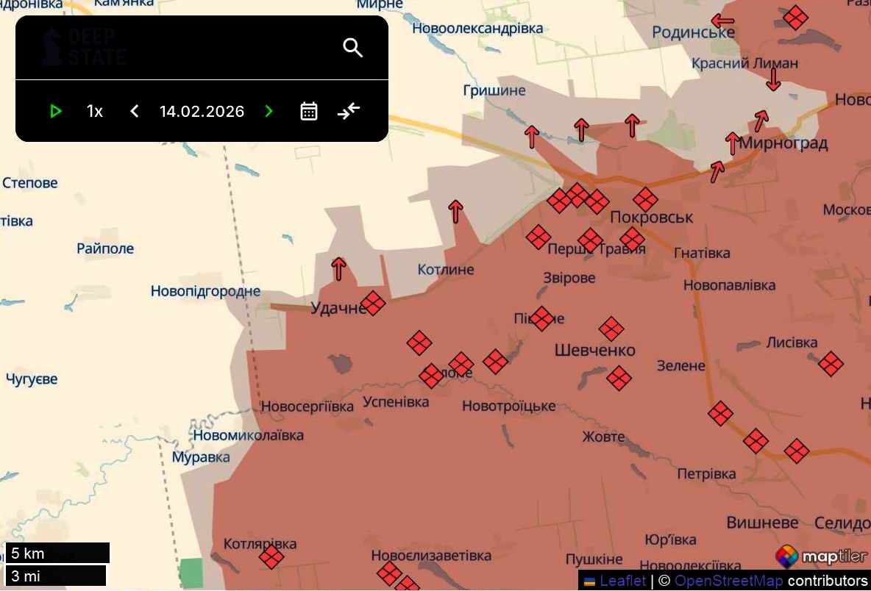This screenshot has height=591, width=871.
Task: Advance to the next date with green chevron
Action: coord(269,111)
